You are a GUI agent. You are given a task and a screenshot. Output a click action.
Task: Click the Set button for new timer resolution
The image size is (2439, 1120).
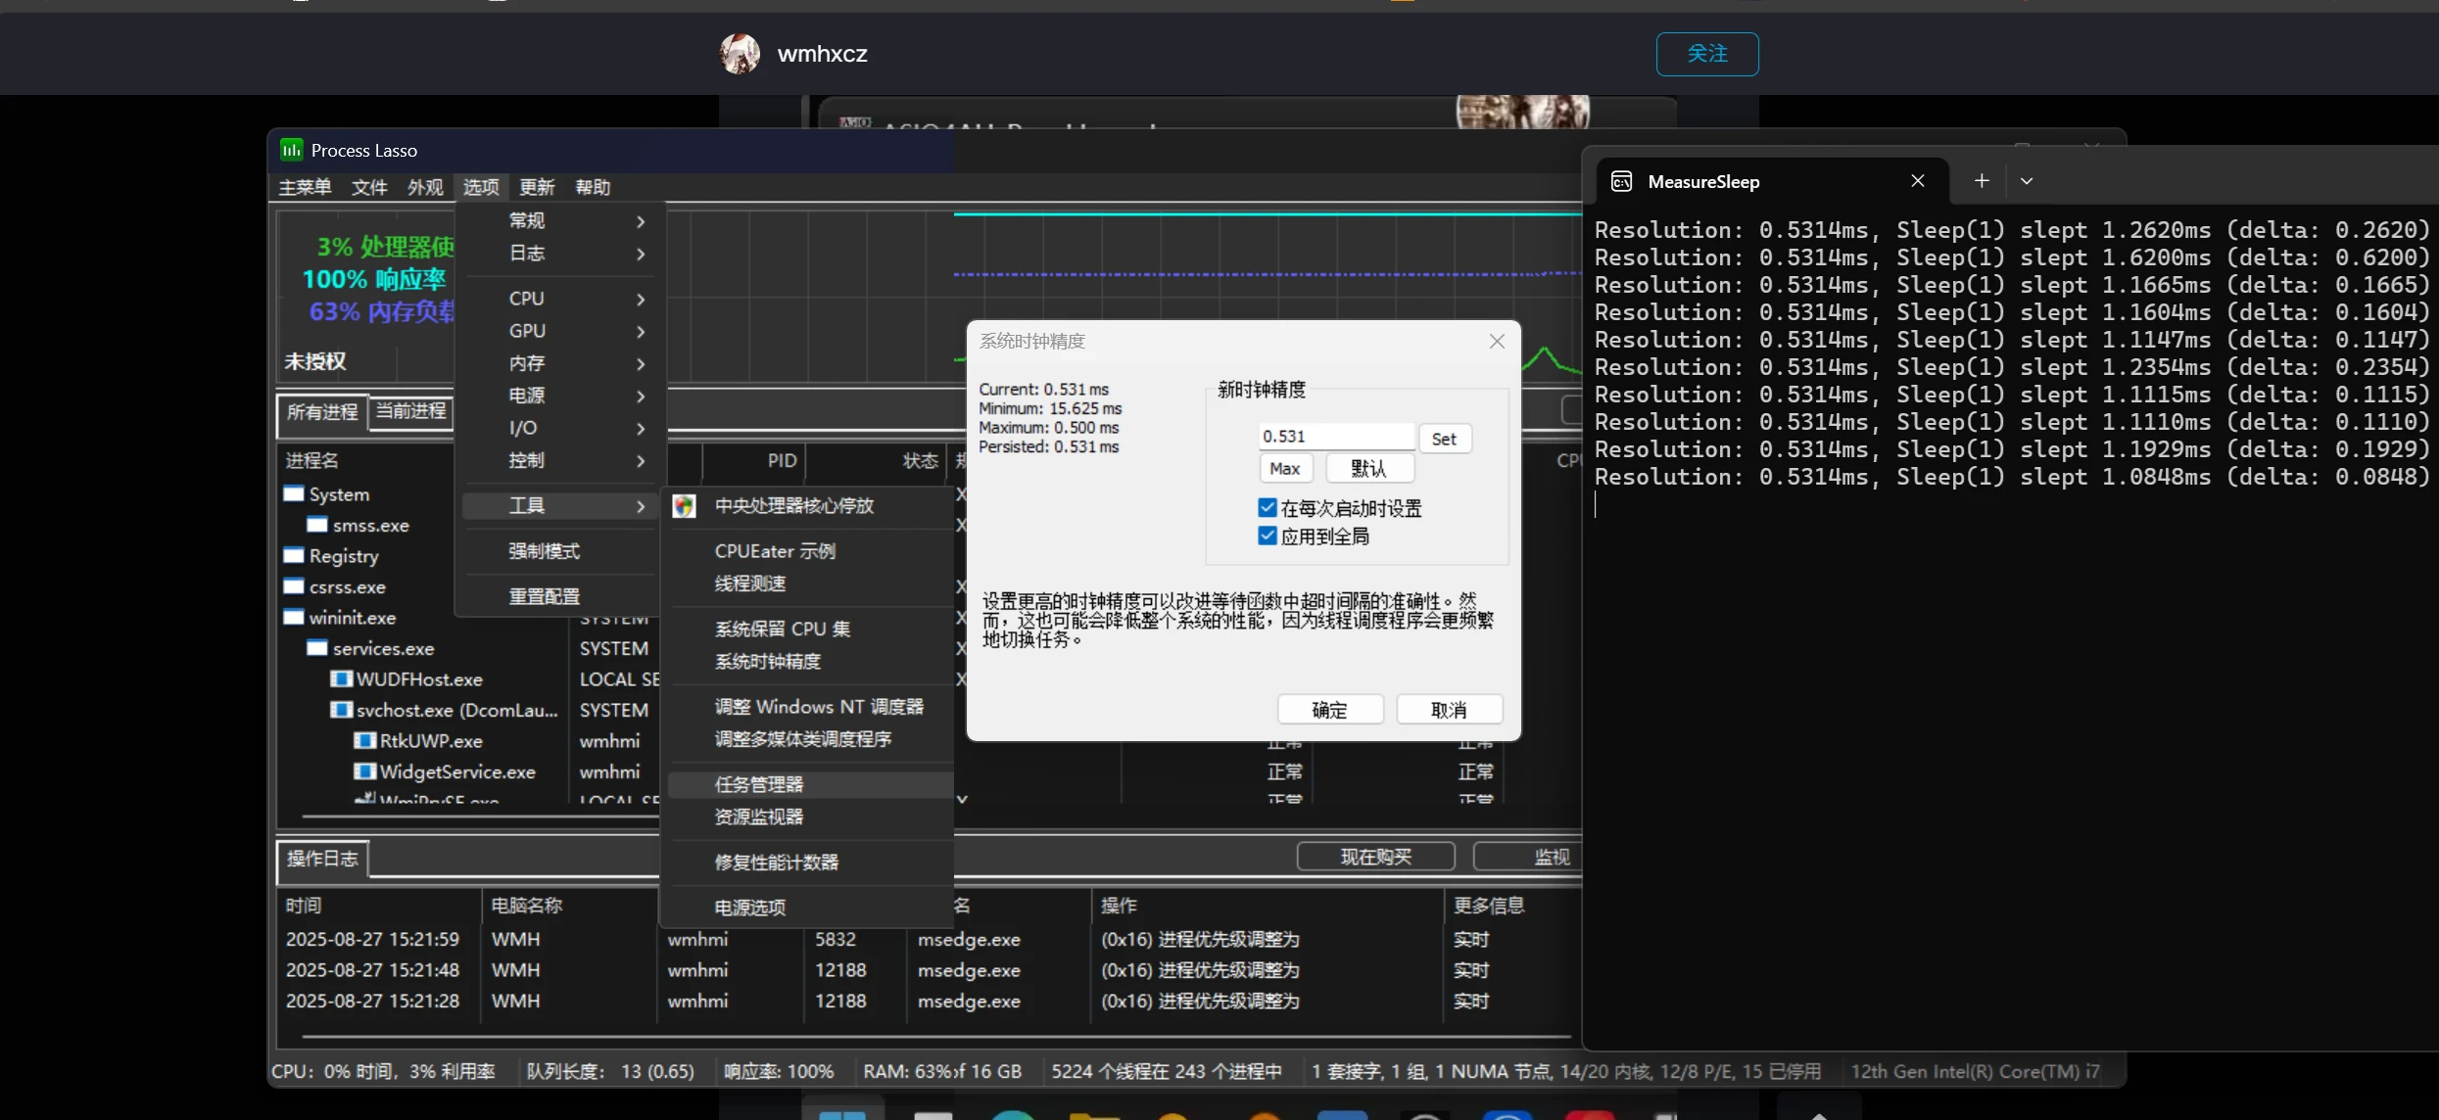point(1445,438)
